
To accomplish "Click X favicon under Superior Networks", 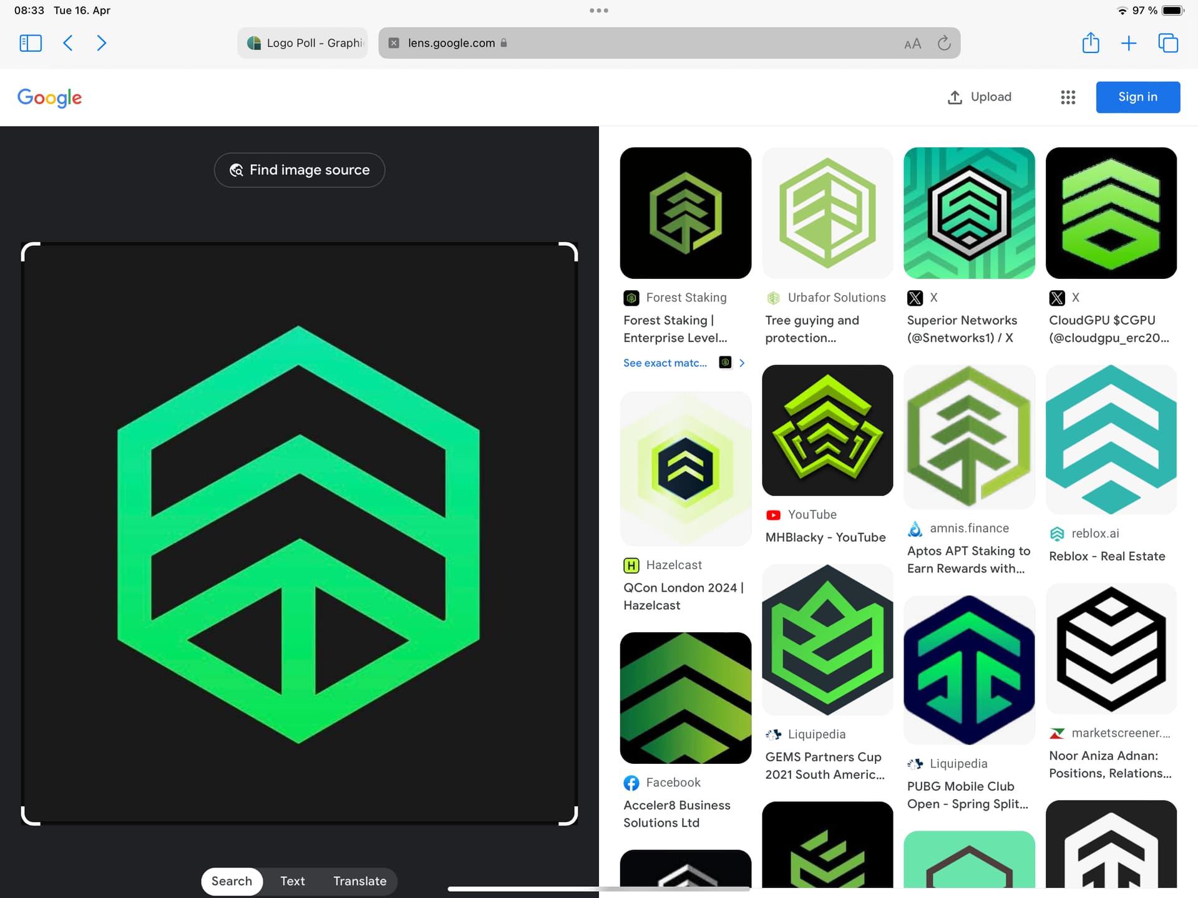I will point(915,298).
